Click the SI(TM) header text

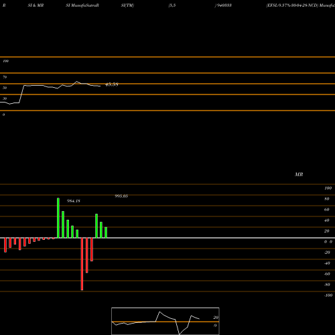coord(127,5)
